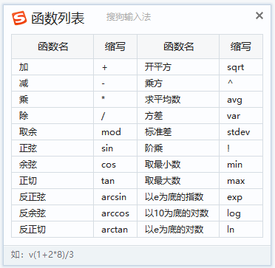Select the 取最大数 function name
This screenshot has height=268, width=275.
click(x=163, y=181)
